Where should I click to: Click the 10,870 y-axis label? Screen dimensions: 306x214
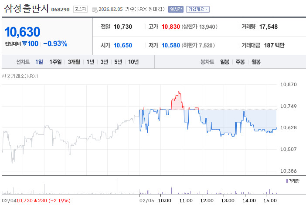coord(289,84)
